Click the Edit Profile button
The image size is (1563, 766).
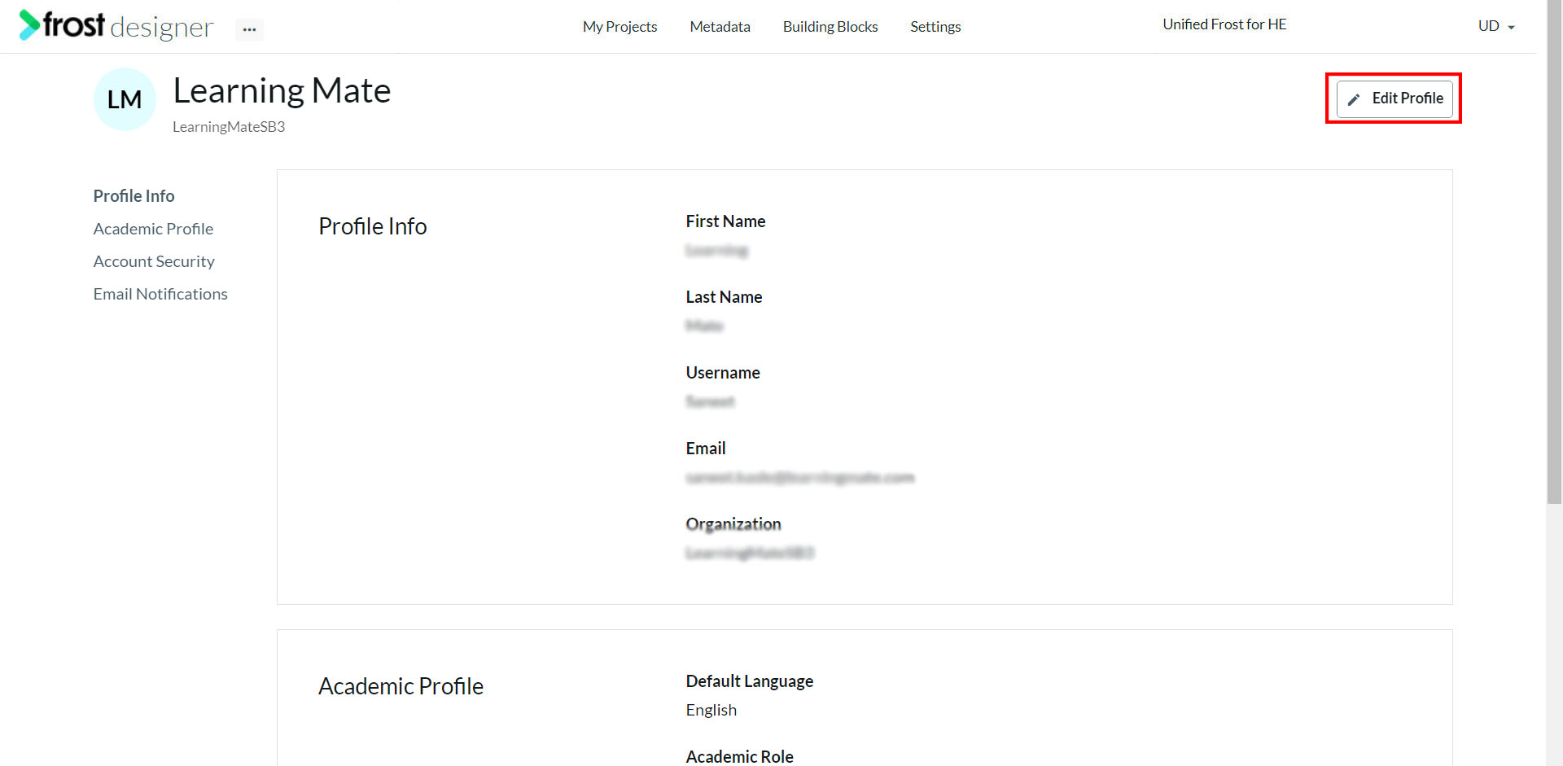[1394, 98]
